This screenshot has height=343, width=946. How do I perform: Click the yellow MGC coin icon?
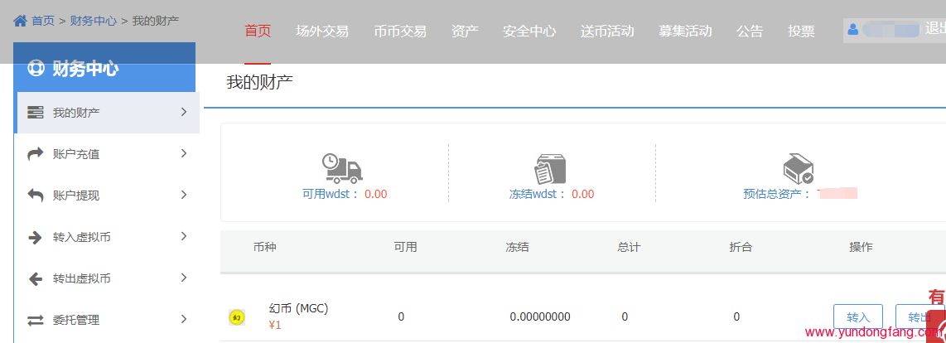point(237,317)
